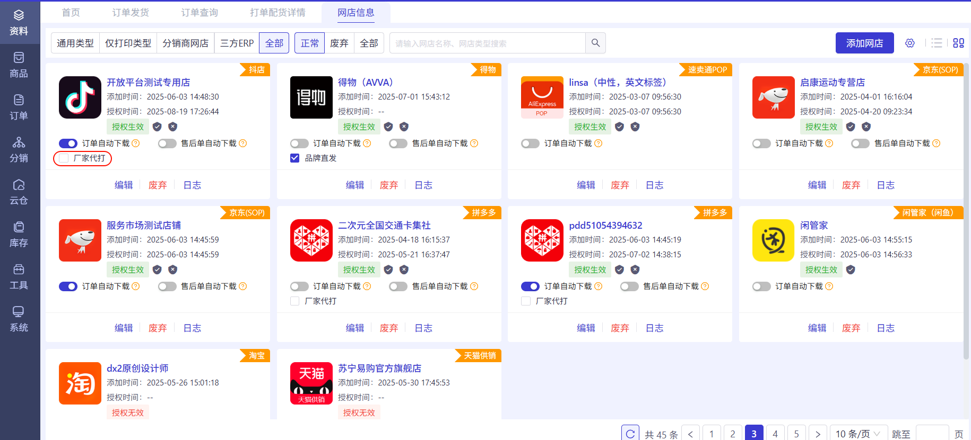Switch to the 订单查询 tab
This screenshot has height=440, width=971.
[x=200, y=13]
